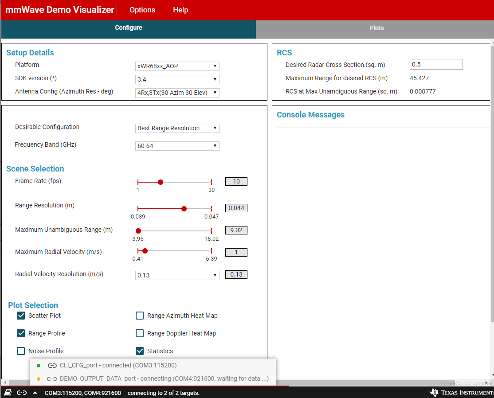Click the Range Resolution slider handle

(x=184, y=209)
